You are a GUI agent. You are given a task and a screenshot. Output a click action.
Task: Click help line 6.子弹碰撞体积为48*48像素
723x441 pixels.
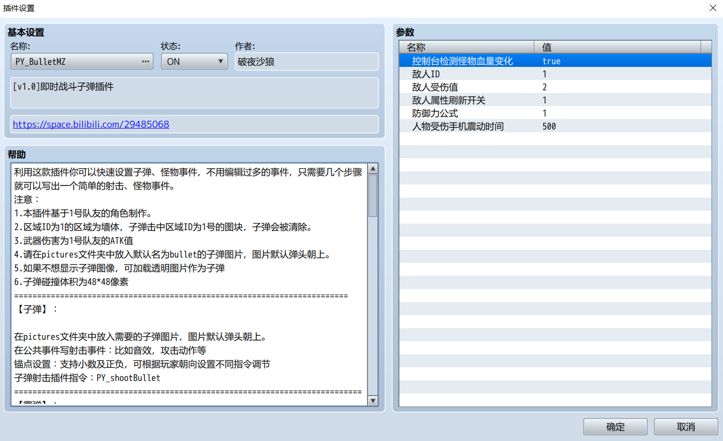pyautogui.click(x=71, y=282)
